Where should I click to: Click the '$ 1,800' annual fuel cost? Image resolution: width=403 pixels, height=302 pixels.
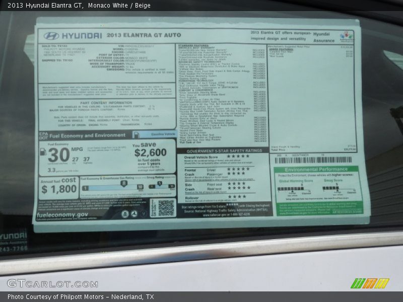pyautogui.click(x=59, y=189)
